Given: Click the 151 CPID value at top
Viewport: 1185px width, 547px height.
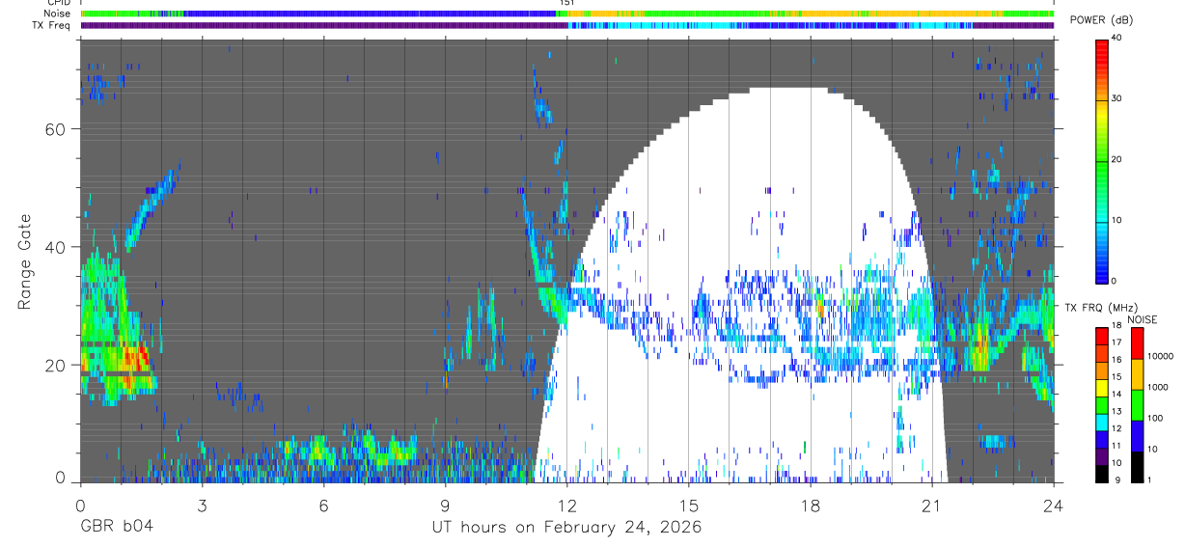Looking at the screenshot, I should [566, 3].
